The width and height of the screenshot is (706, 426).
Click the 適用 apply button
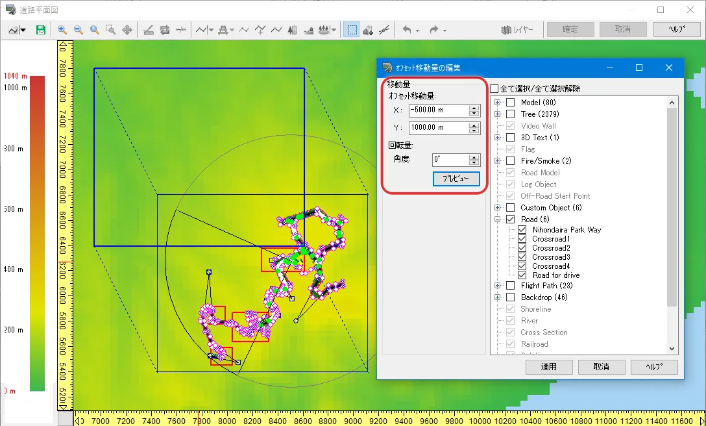click(549, 367)
